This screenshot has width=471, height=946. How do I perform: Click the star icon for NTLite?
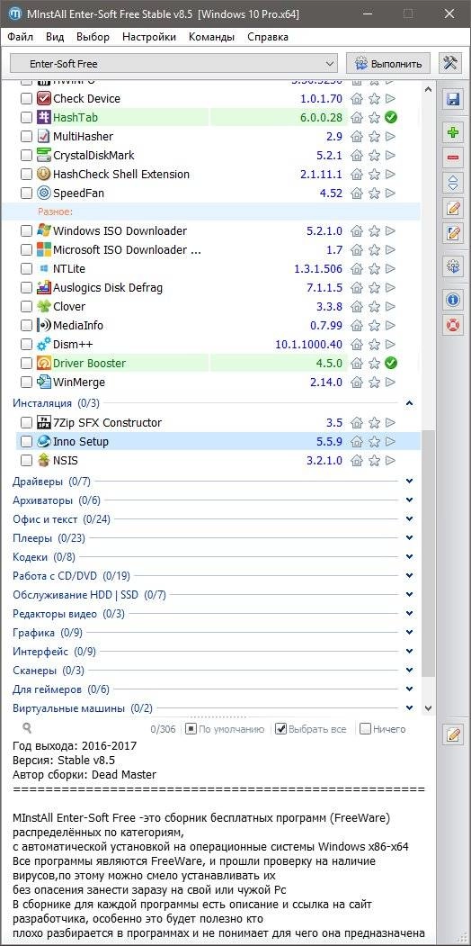[374, 268]
